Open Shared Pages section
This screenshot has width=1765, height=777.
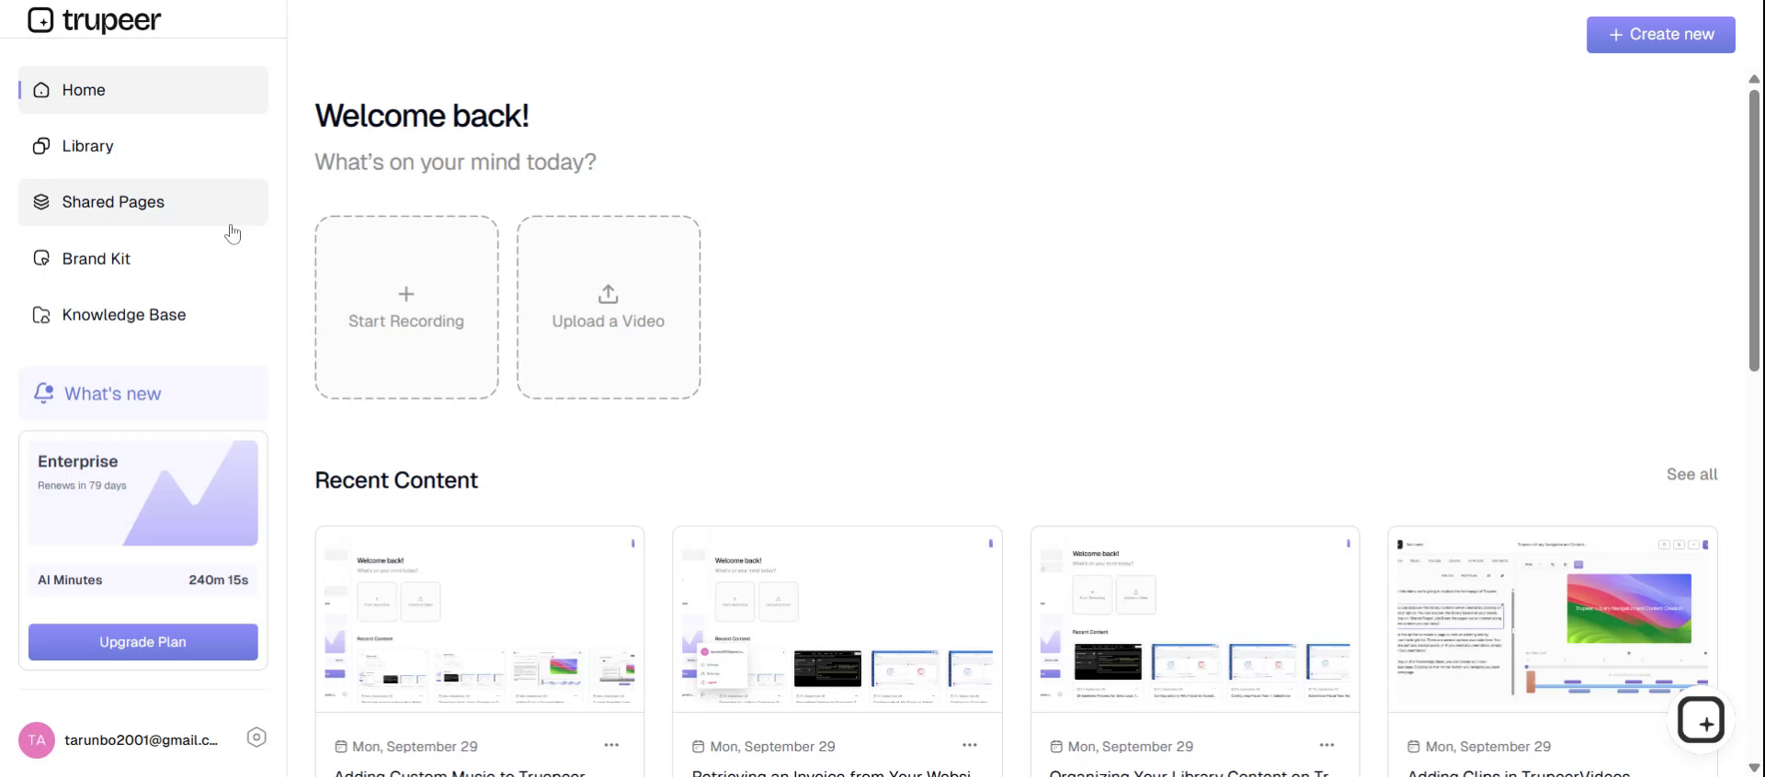(x=143, y=202)
